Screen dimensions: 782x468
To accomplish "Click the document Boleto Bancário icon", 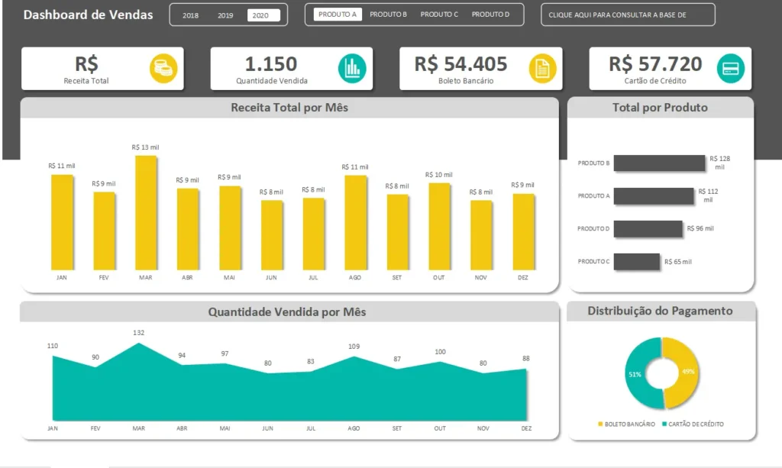I will (x=542, y=69).
